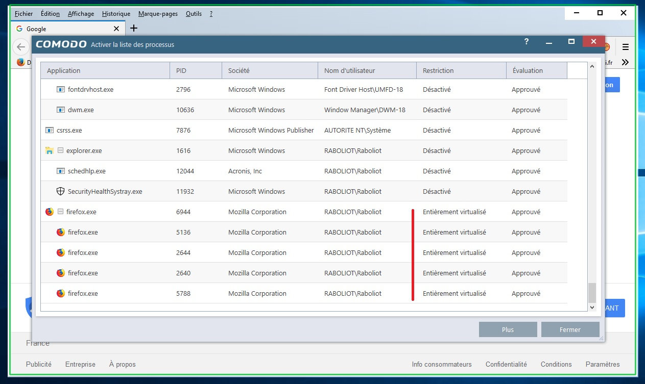Select PID cell 12044
Viewport: 645px width, 384px height.
pos(185,171)
